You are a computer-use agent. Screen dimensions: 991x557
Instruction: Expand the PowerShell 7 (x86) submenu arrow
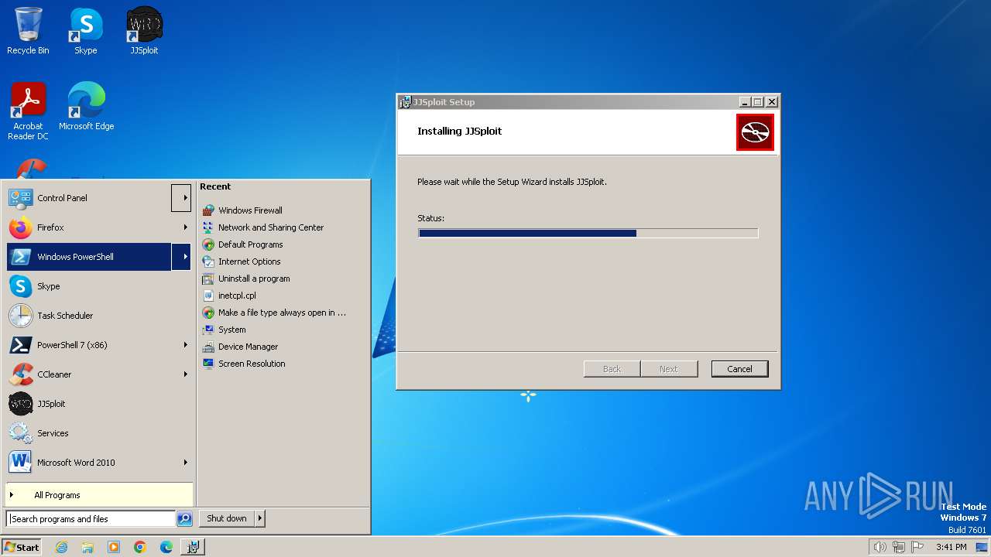(185, 345)
